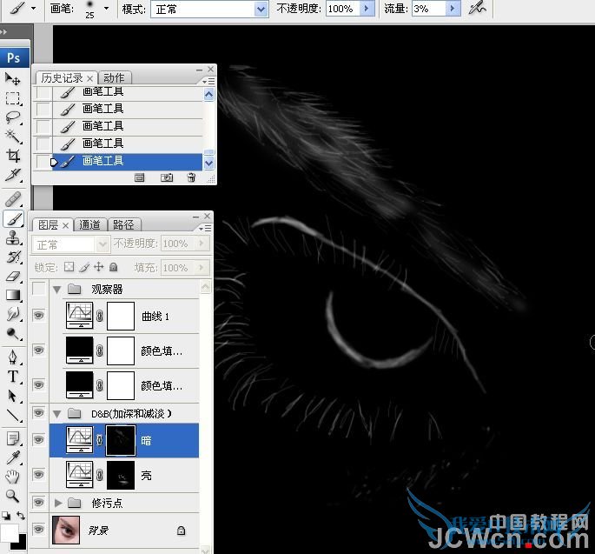Select the Blur/Smudge tool
595x554 pixels.
[x=12, y=314]
